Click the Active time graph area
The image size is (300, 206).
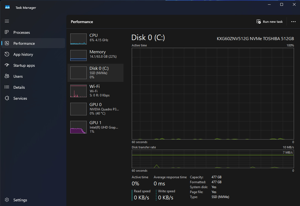[213, 94]
